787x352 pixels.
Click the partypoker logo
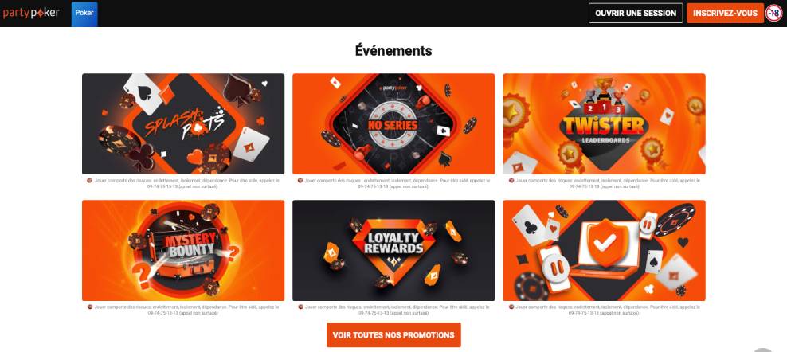click(31, 13)
